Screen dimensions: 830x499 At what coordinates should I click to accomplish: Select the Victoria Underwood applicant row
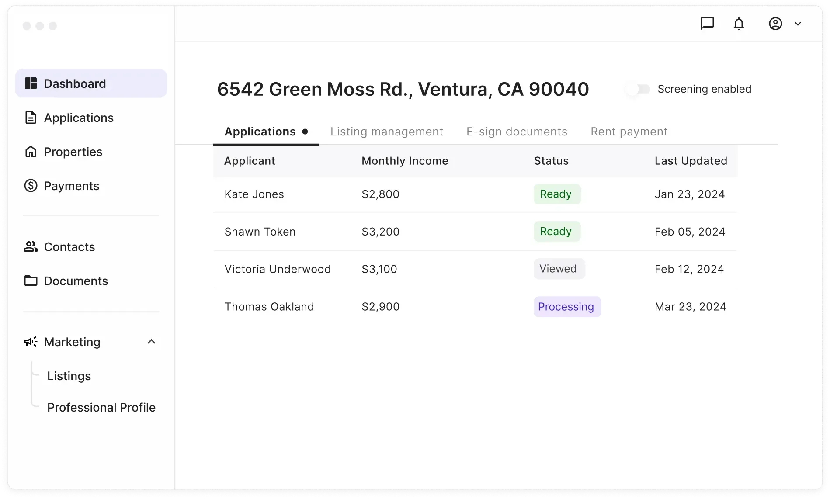[278, 269]
